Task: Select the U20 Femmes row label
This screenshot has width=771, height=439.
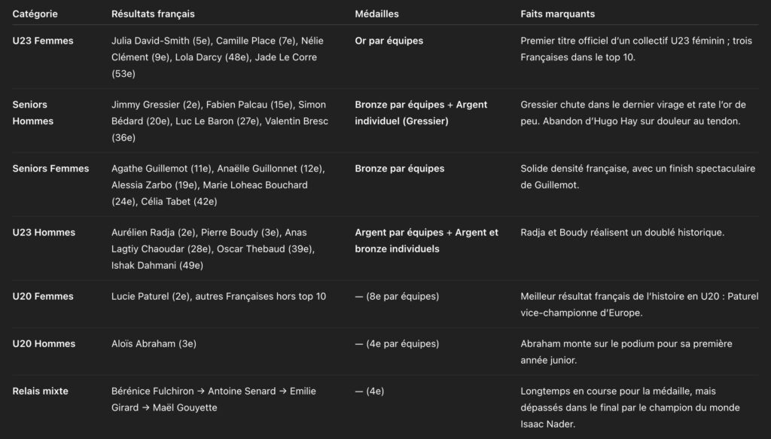Action: point(43,297)
